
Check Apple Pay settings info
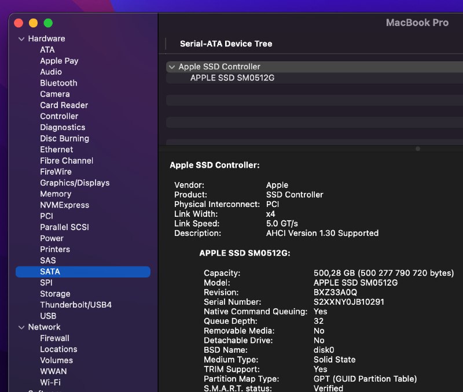click(x=59, y=61)
